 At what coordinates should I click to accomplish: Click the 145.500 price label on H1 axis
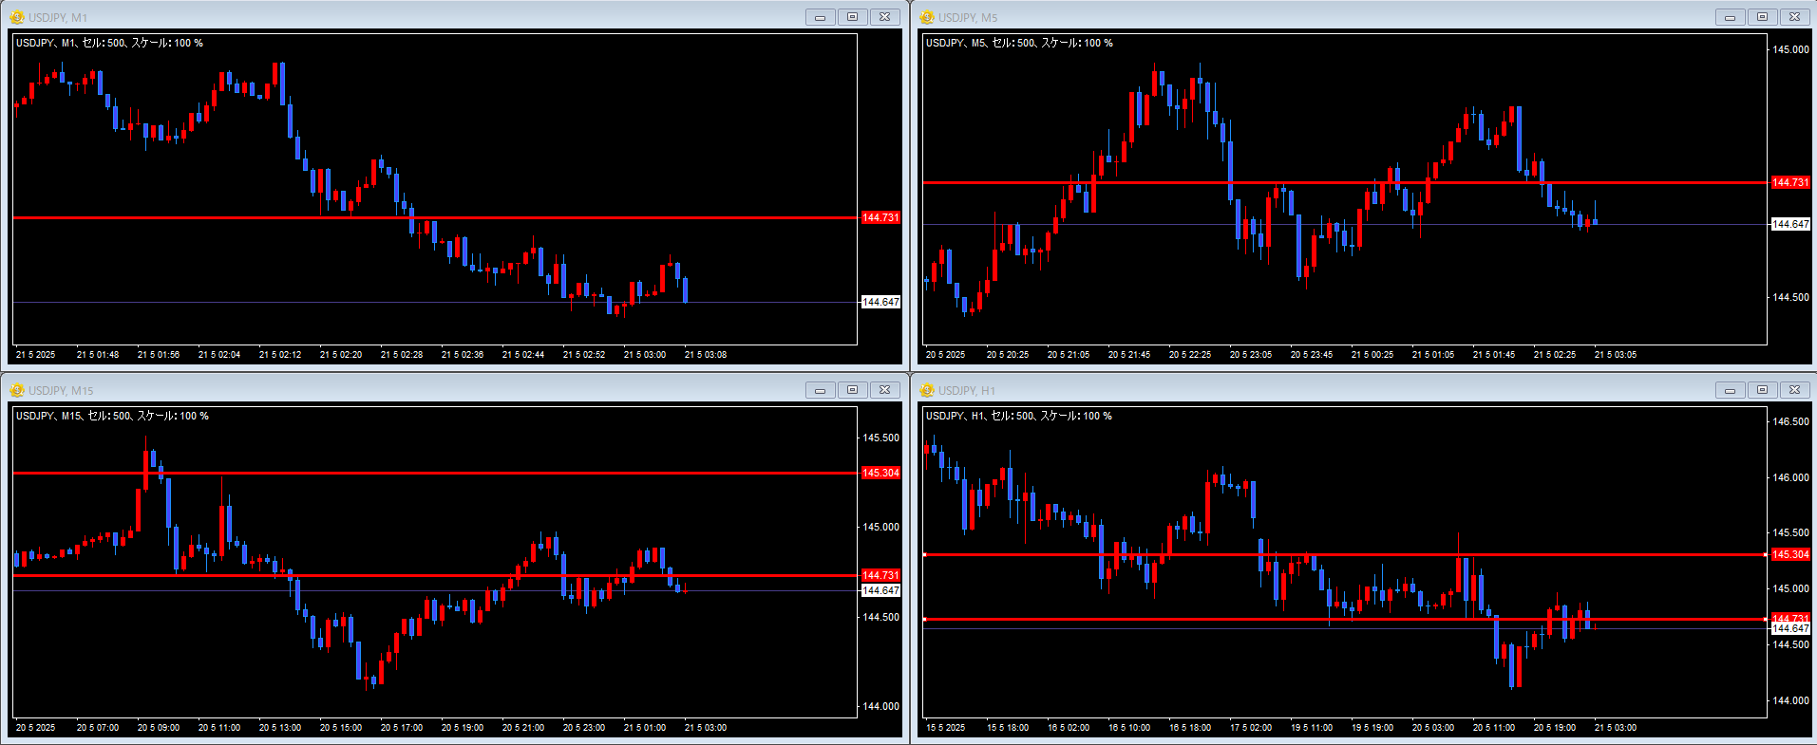(x=1790, y=532)
